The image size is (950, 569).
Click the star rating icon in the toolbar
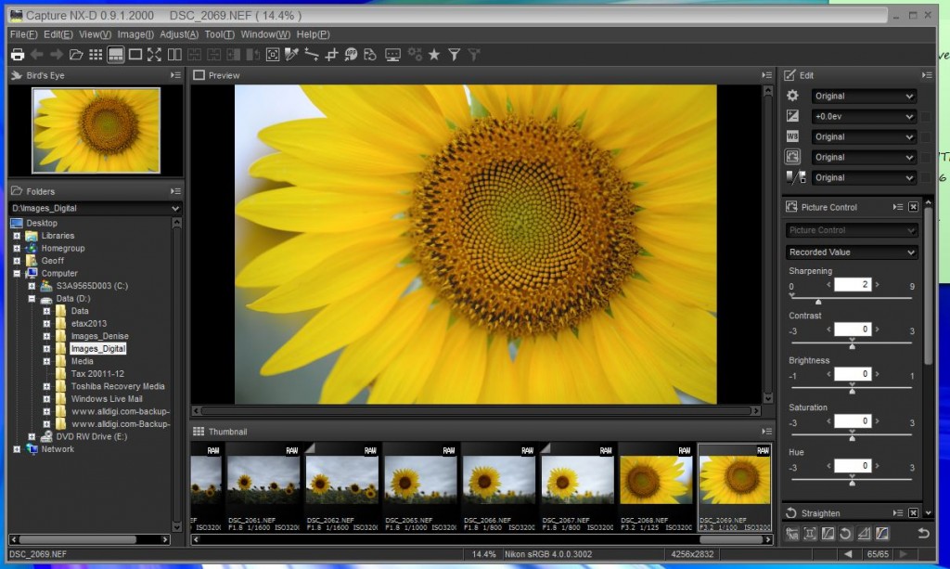coord(434,55)
